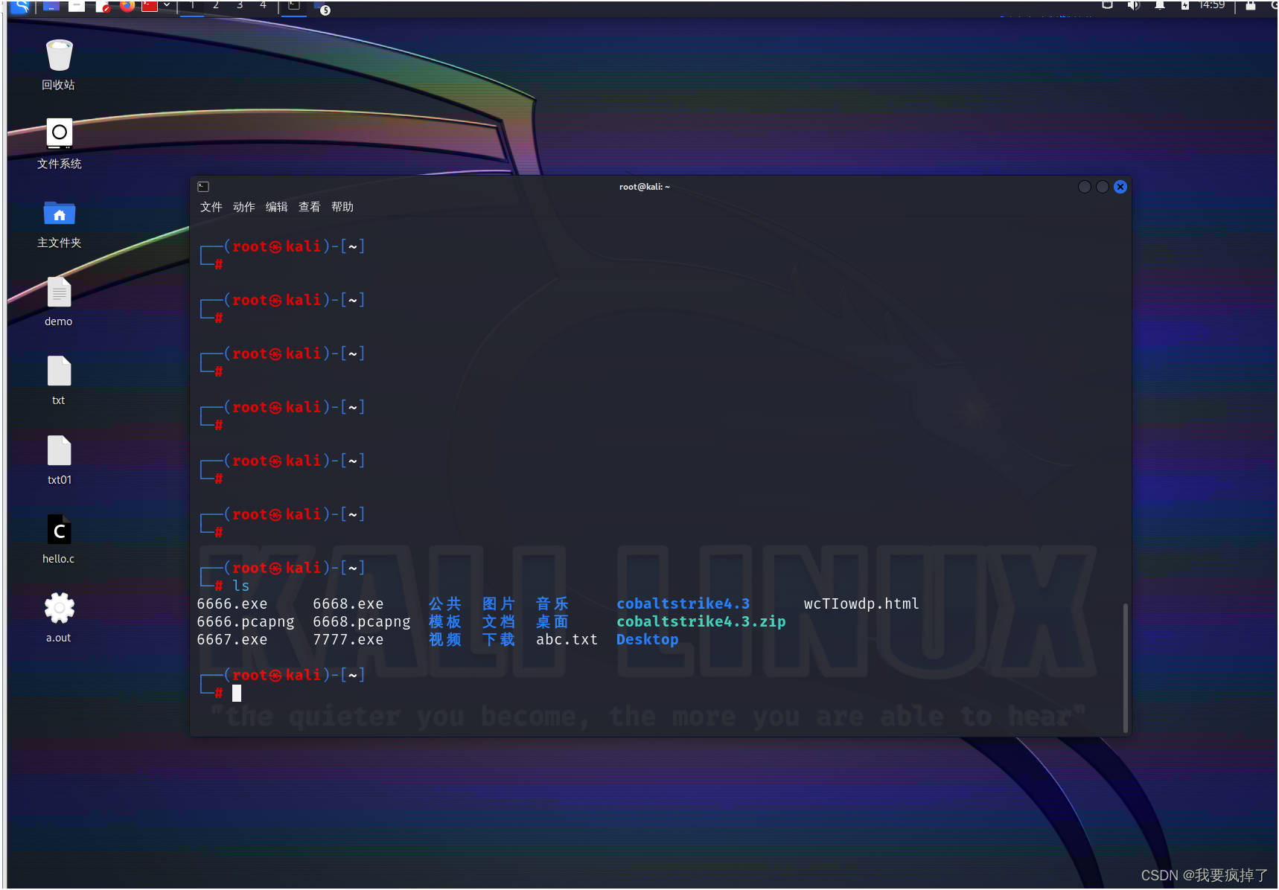Select the 文件系统 desktop icon
The width and height of the screenshot is (1279, 890).
click(x=59, y=144)
